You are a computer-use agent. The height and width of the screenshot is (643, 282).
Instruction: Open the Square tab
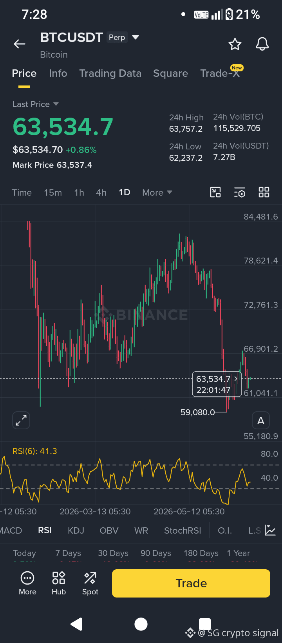click(171, 73)
